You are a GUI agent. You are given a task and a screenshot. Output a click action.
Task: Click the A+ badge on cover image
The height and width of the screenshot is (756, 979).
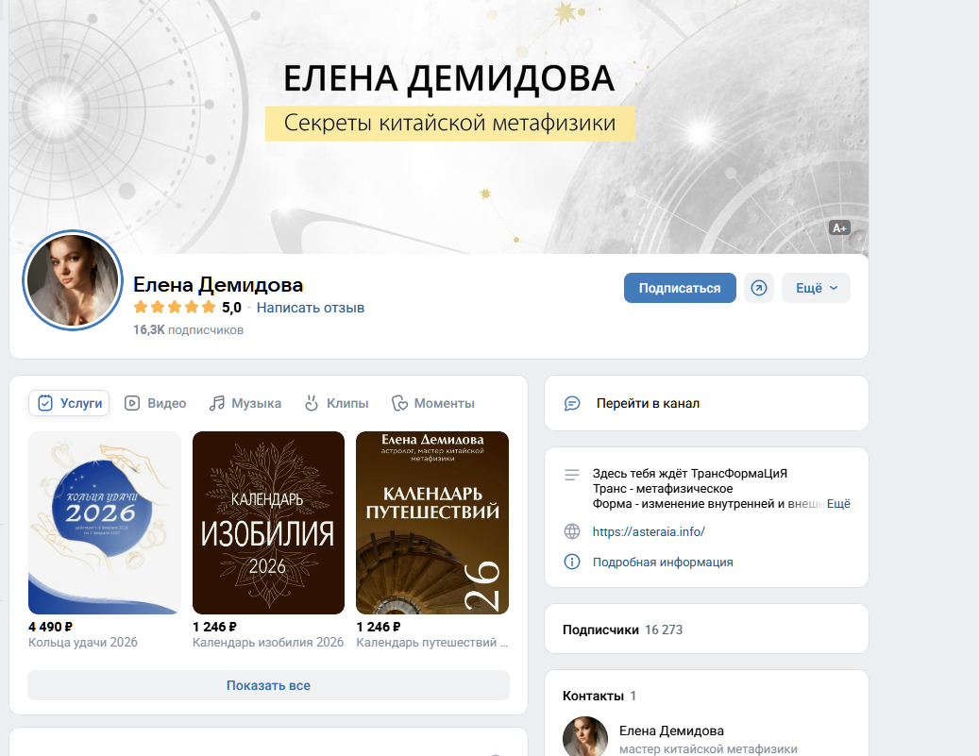point(840,227)
